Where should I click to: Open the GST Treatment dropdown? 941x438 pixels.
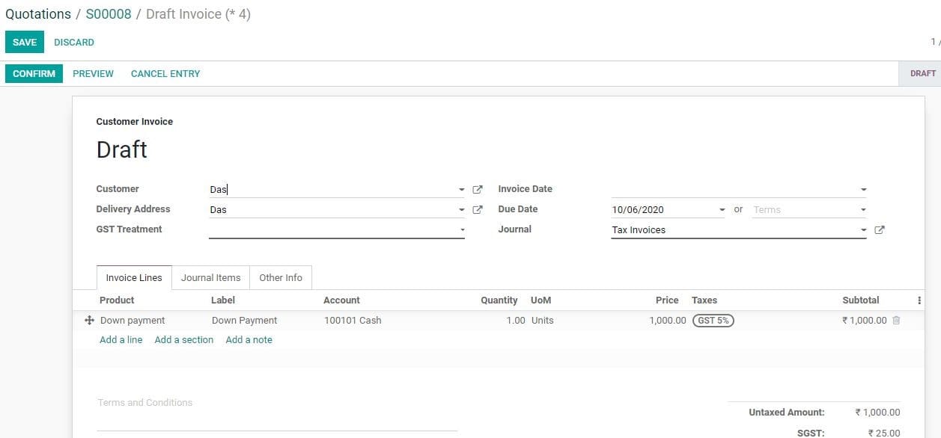pyautogui.click(x=461, y=229)
